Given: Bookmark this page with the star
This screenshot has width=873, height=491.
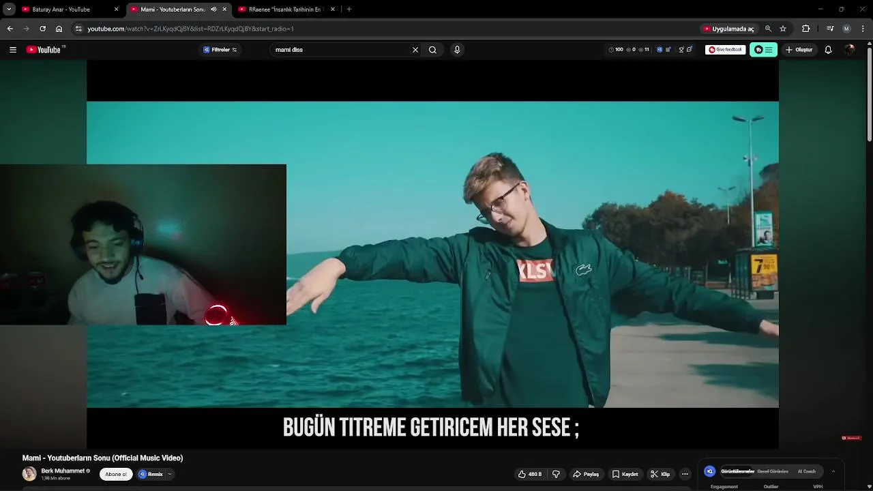Looking at the screenshot, I should pyautogui.click(x=783, y=29).
